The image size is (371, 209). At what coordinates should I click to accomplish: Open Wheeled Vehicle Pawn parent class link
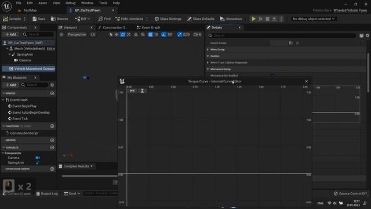click(350, 10)
